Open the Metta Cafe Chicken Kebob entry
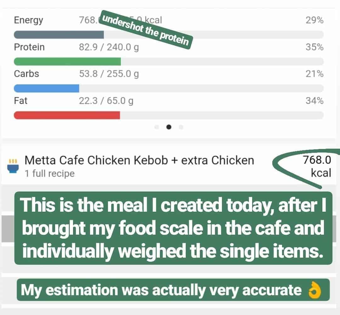 tap(139, 160)
